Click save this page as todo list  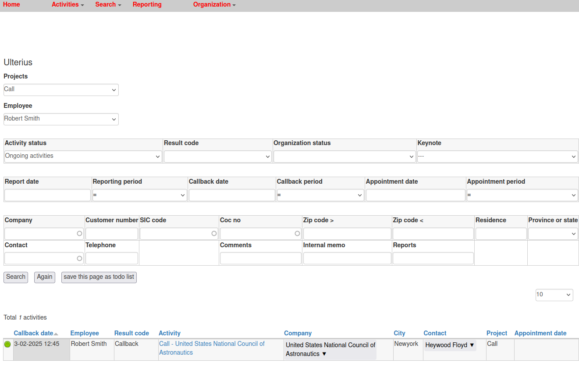coord(99,277)
